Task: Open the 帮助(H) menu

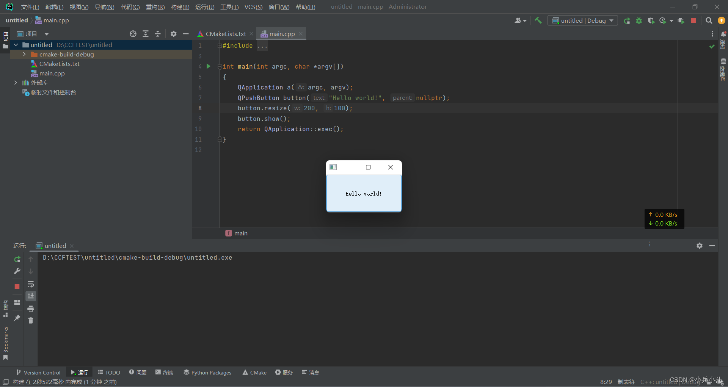Action: [x=305, y=7]
